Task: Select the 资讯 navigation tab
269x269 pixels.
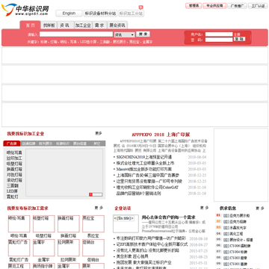Action: (x=65, y=25)
